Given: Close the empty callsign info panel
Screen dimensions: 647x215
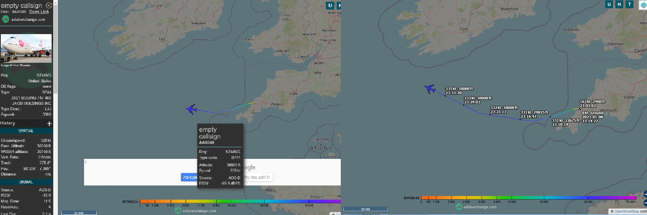Looking at the screenshot, I should coord(49,5).
